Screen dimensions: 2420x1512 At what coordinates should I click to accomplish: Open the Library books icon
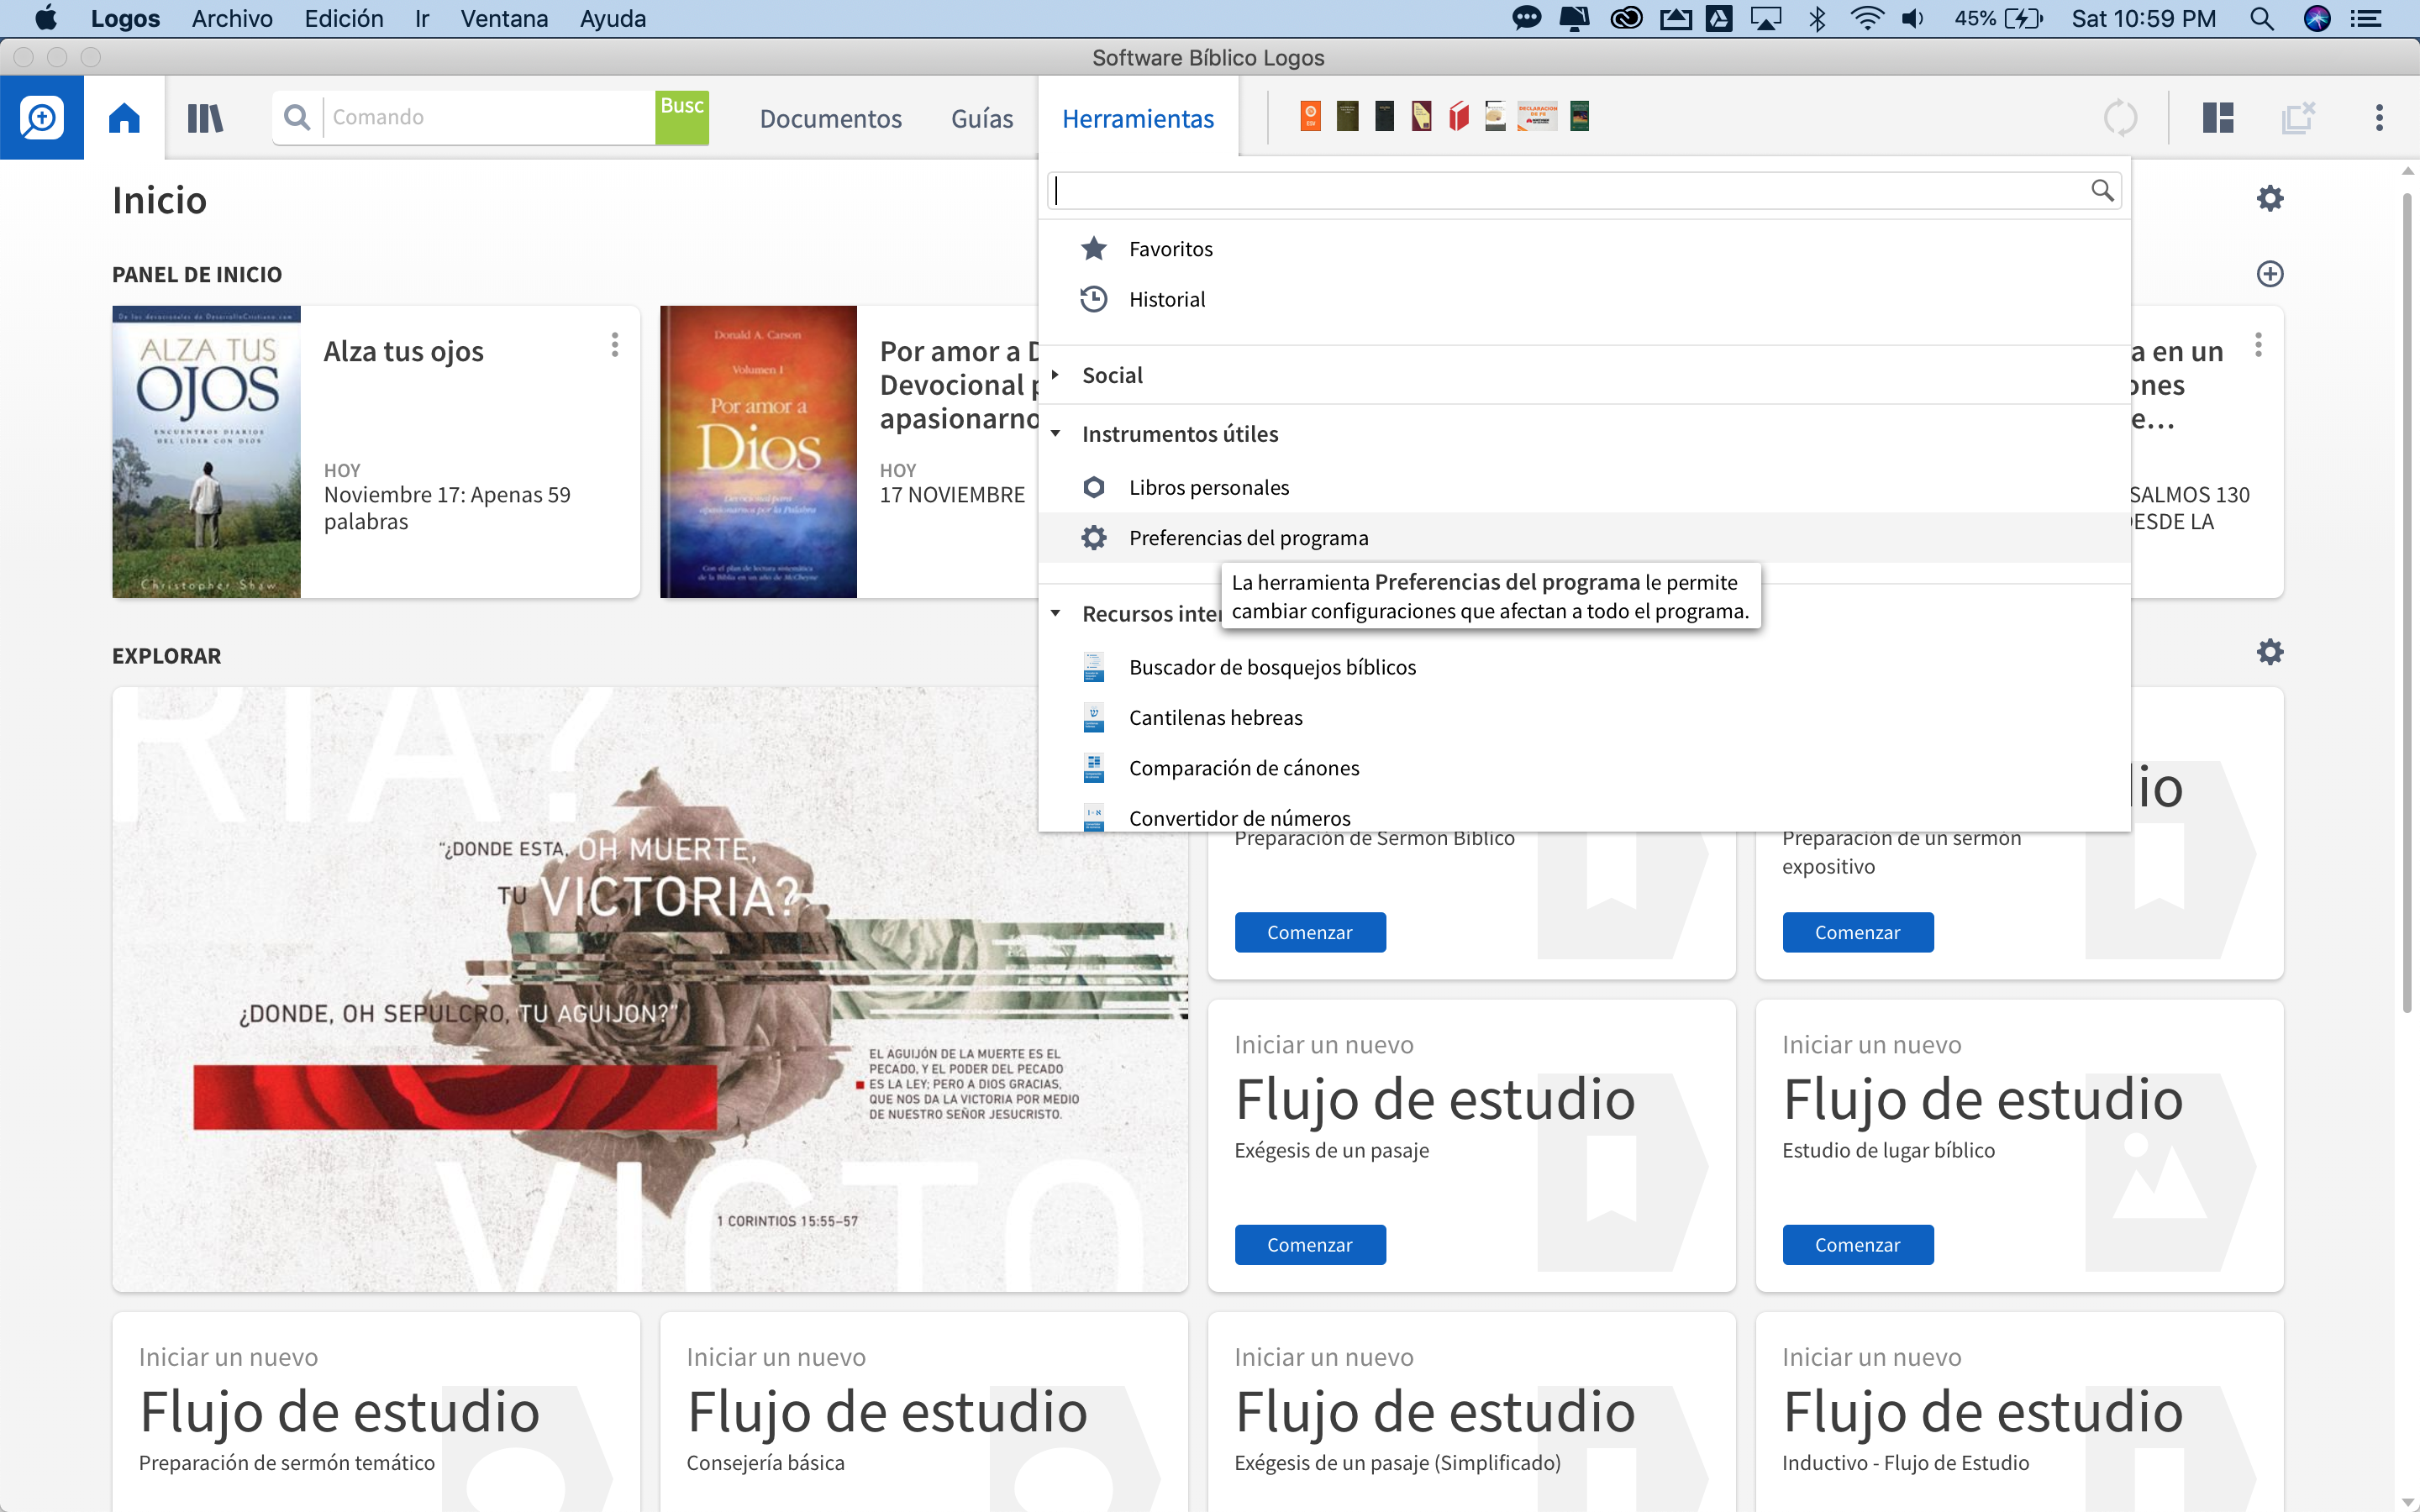tap(205, 118)
